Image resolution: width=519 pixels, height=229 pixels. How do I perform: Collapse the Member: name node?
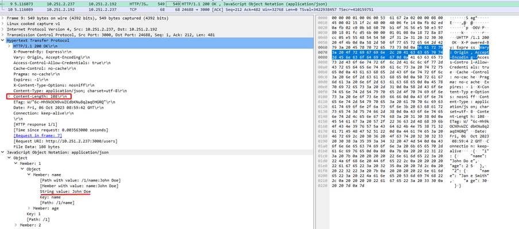pyautogui.click(x=29, y=175)
